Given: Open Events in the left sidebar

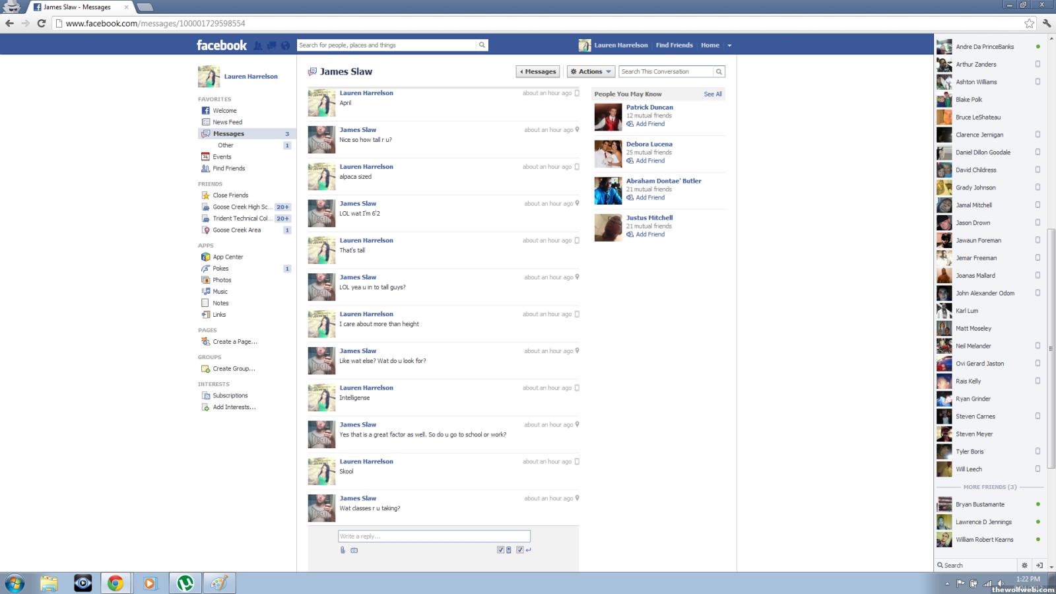Looking at the screenshot, I should 222,157.
